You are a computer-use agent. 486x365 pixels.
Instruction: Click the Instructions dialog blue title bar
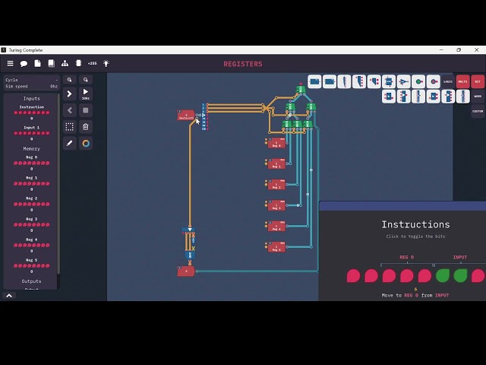pyautogui.click(x=402, y=206)
